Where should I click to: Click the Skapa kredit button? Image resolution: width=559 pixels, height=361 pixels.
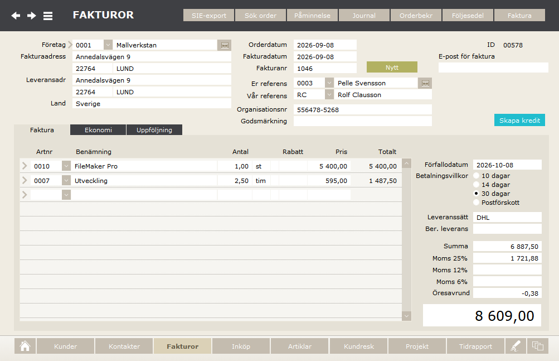[x=519, y=121]
